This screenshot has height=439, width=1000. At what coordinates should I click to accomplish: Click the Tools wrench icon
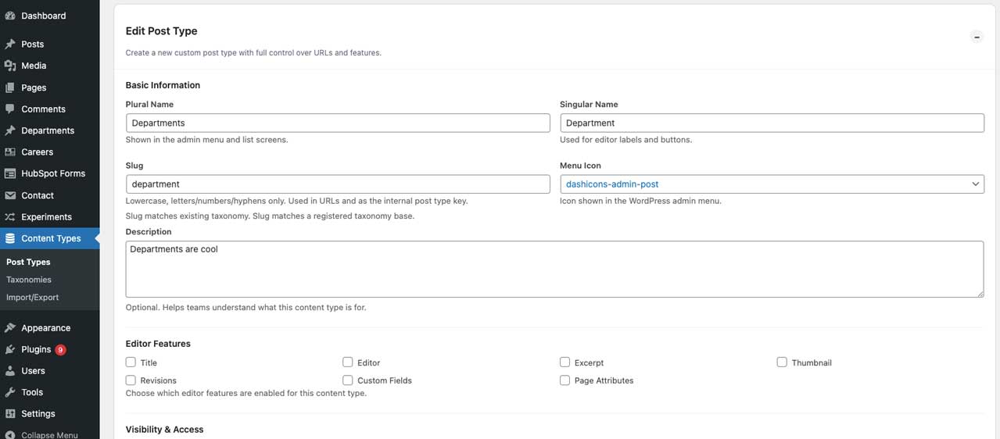click(10, 392)
